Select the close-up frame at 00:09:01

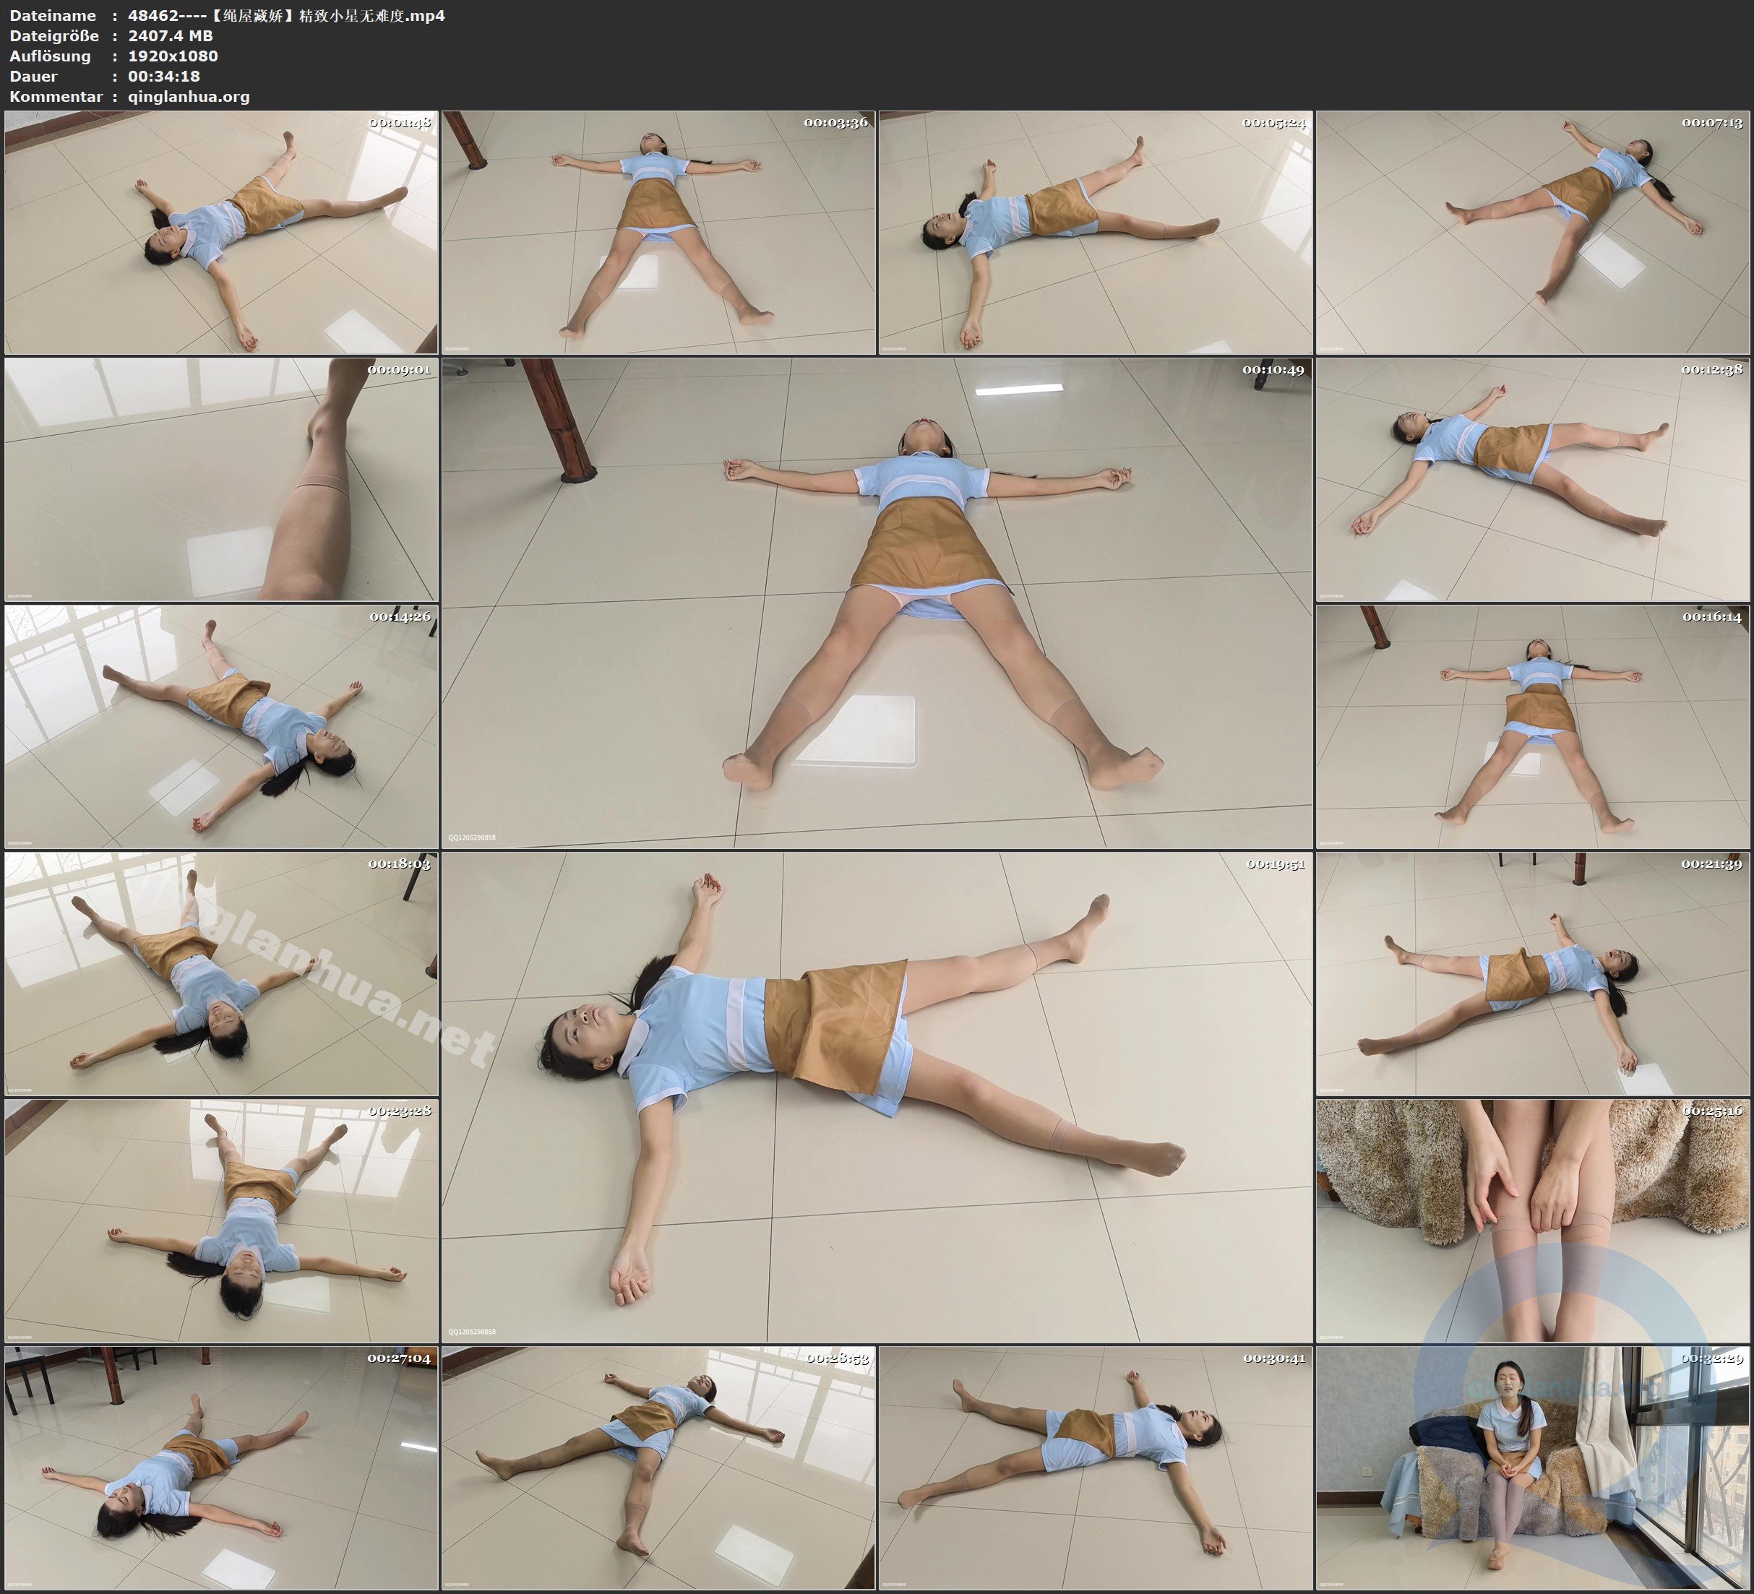221,479
